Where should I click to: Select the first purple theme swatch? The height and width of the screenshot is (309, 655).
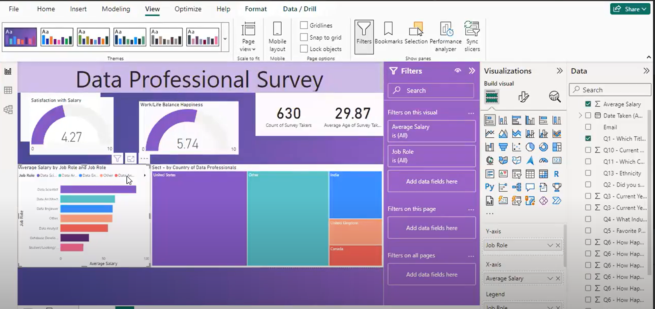[20, 37]
